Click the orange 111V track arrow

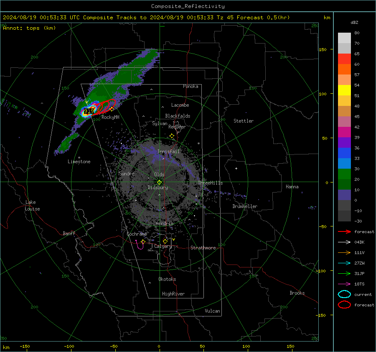344,252
